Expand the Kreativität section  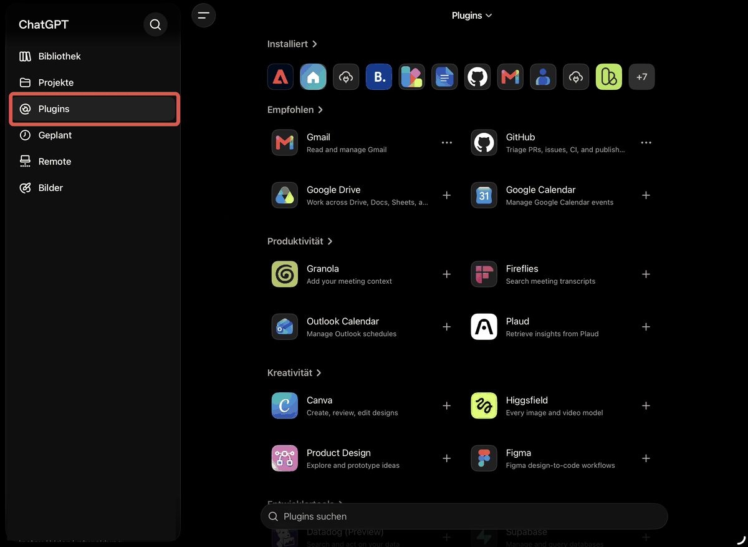click(294, 373)
